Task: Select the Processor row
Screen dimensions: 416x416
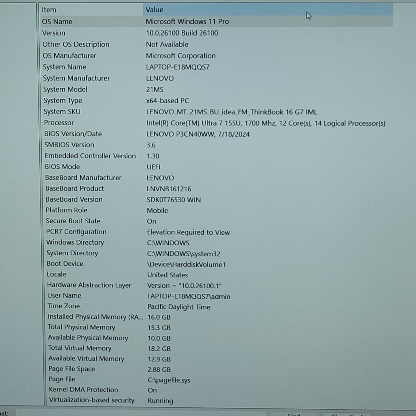Action: tap(59, 123)
